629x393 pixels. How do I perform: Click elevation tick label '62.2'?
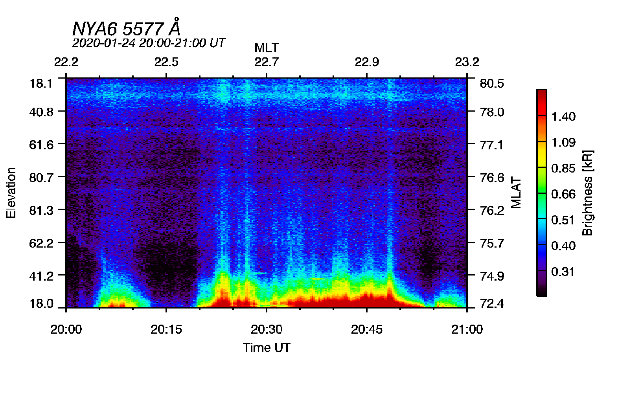point(41,243)
